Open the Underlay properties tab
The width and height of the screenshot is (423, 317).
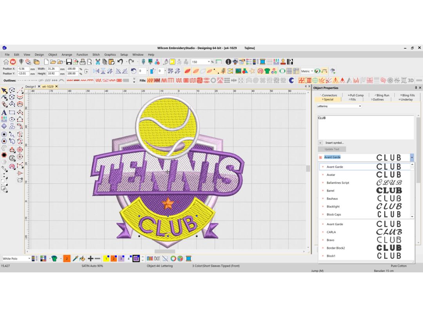coord(406,99)
